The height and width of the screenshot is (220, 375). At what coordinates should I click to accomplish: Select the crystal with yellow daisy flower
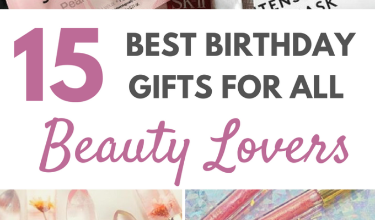pyautogui.click(x=42, y=205)
